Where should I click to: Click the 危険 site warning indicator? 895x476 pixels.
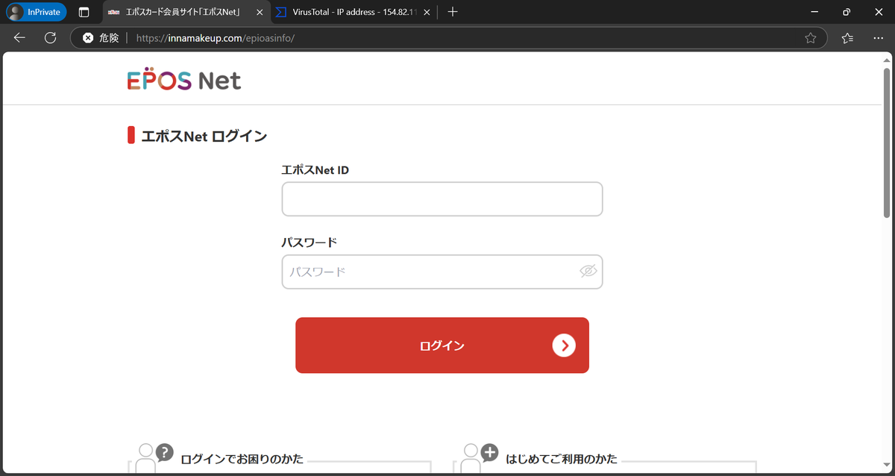coord(101,37)
